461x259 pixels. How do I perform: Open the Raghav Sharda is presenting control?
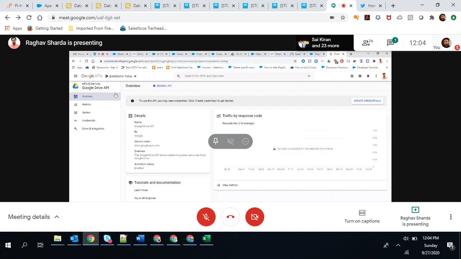click(x=415, y=217)
